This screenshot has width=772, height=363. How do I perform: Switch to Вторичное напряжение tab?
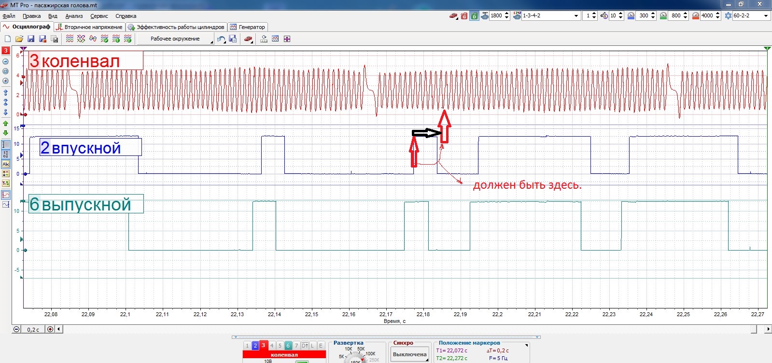pyautogui.click(x=89, y=27)
